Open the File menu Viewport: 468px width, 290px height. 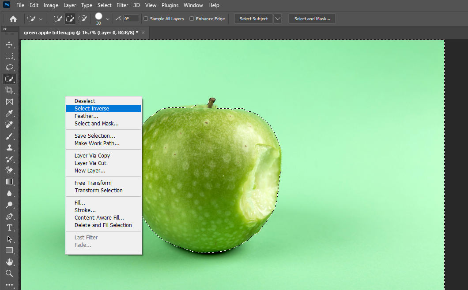click(20, 5)
